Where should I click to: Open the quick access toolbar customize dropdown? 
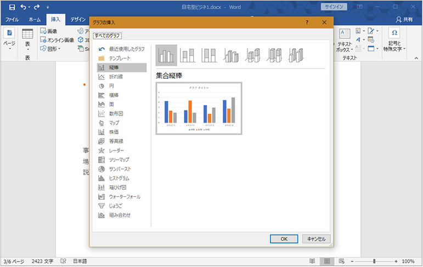pyautogui.click(x=48, y=8)
